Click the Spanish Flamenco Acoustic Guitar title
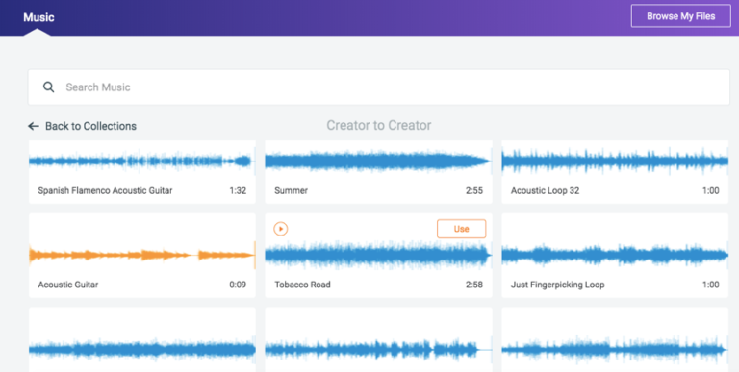Viewport: 739px width, 372px height. pos(105,190)
